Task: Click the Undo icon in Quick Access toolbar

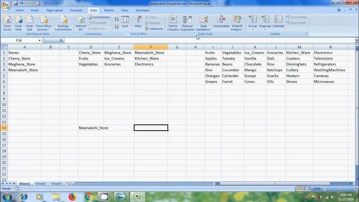Action: coord(21,3)
